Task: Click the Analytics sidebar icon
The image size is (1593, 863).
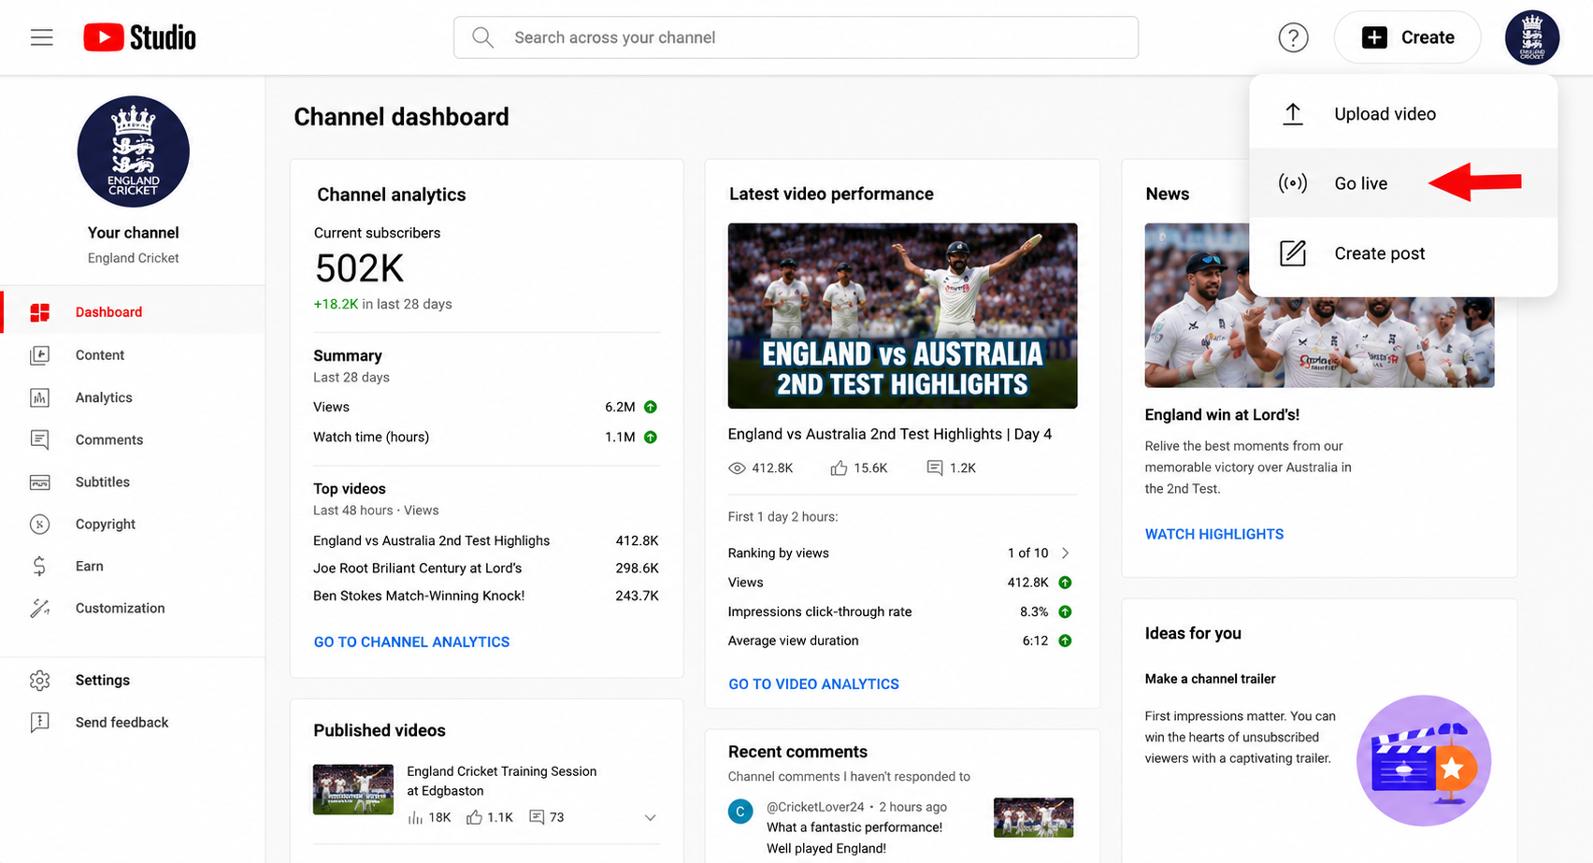Action: pos(39,397)
